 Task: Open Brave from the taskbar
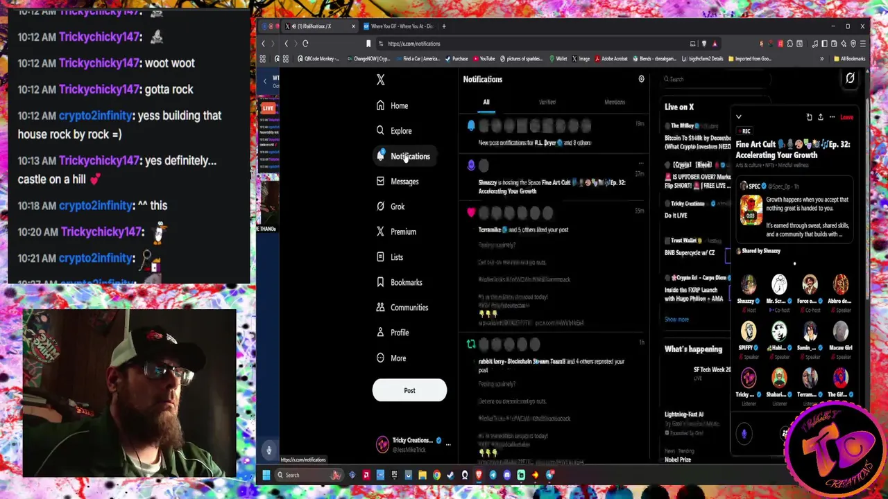tap(478, 475)
